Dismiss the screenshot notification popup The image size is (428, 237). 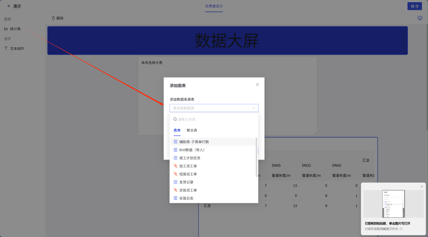tap(421, 187)
